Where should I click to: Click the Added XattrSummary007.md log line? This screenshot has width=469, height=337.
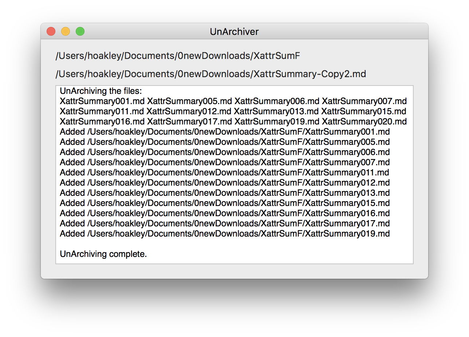click(x=225, y=162)
